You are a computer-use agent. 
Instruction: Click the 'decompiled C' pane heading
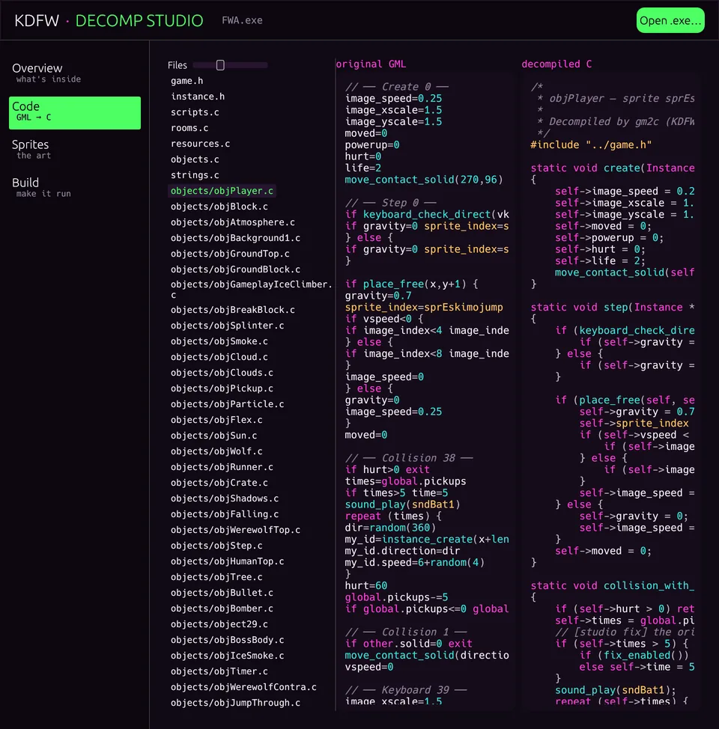(556, 64)
